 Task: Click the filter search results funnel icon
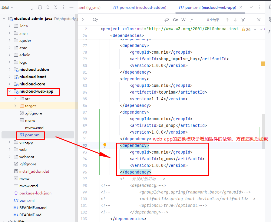point(243,20)
